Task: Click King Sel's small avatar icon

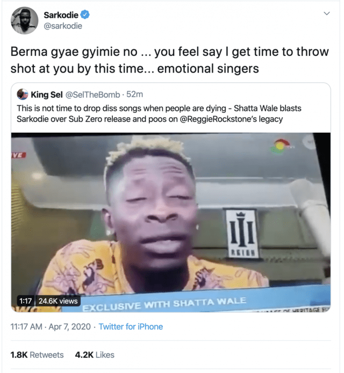Action: [23, 95]
